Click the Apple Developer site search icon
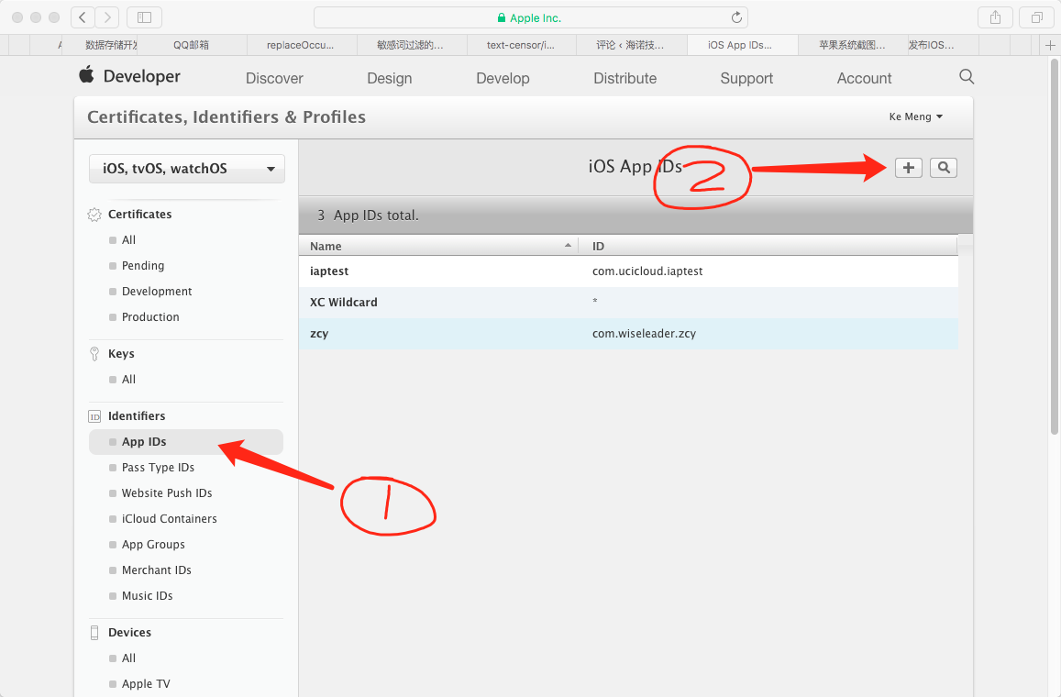The height and width of the screenshot is (697, 1061). [x=967, y=76]
